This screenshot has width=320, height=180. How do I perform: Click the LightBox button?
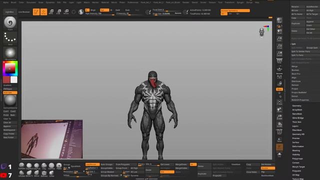click(x=9, y=12)
